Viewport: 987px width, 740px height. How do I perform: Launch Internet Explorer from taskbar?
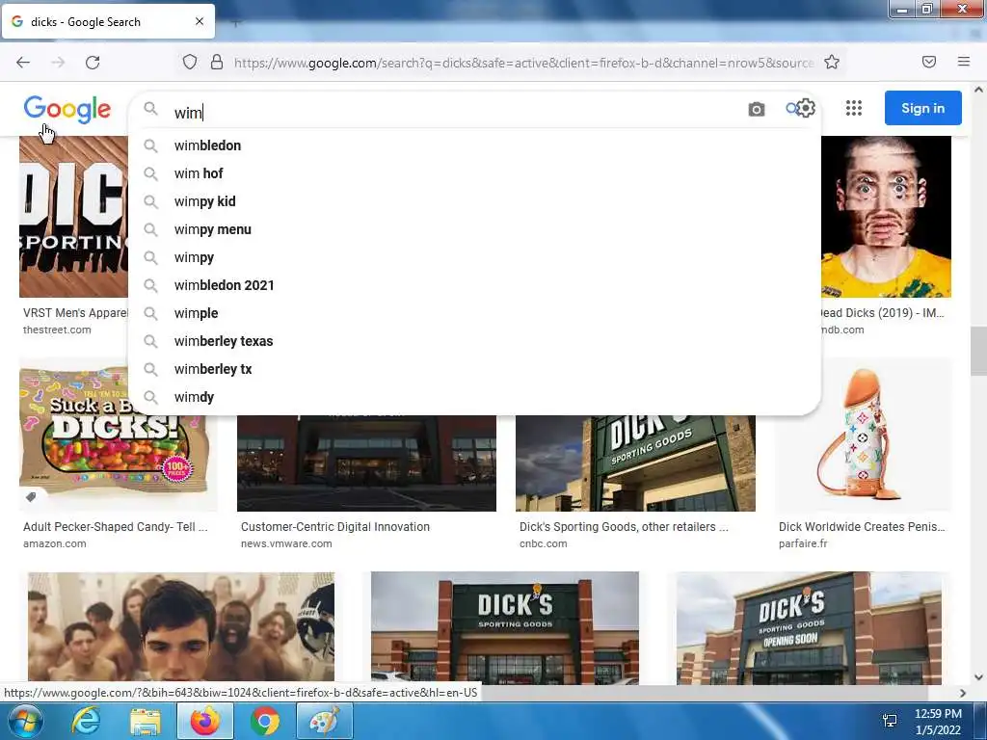tap(85, 721)
